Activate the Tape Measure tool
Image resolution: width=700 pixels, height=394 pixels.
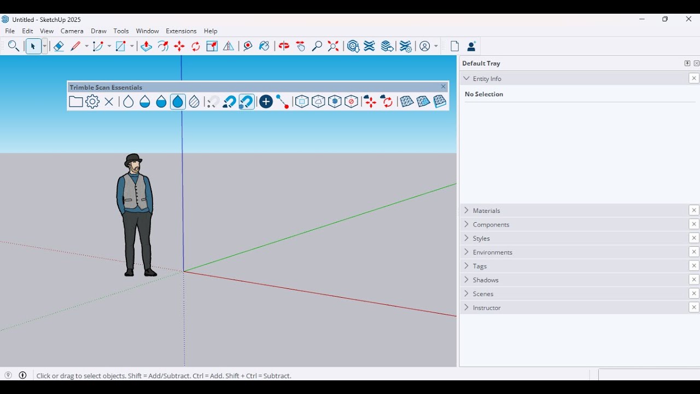tap(248, 47)
